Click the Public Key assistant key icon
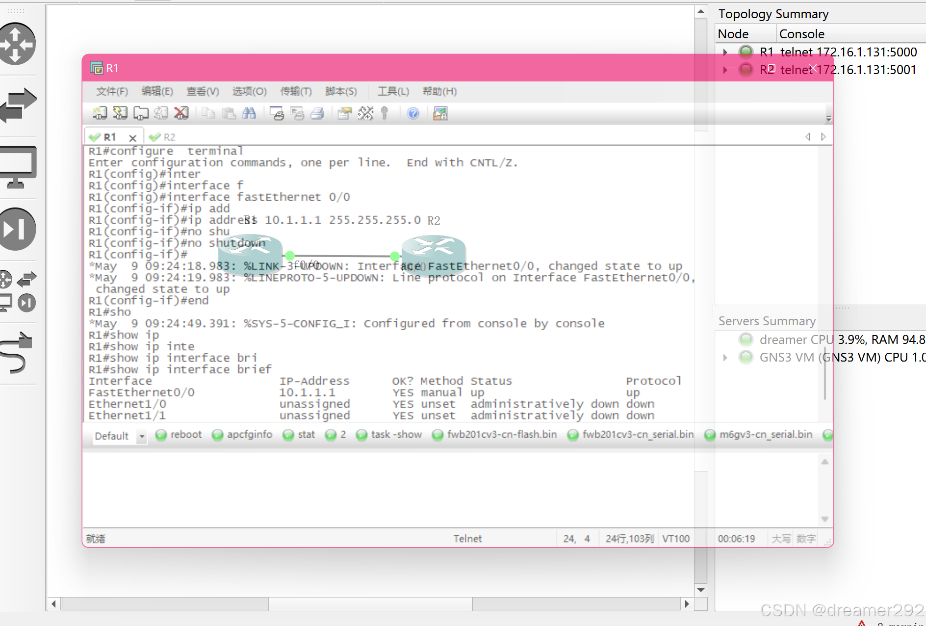926x626 pixels. click(385, 114)
